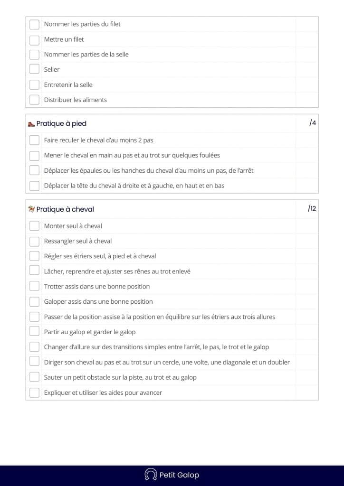This screenshot has width=344, height=486.
Task: Tick 'Partir au galop et garder le galop'
Action: (x=34, y=332)
